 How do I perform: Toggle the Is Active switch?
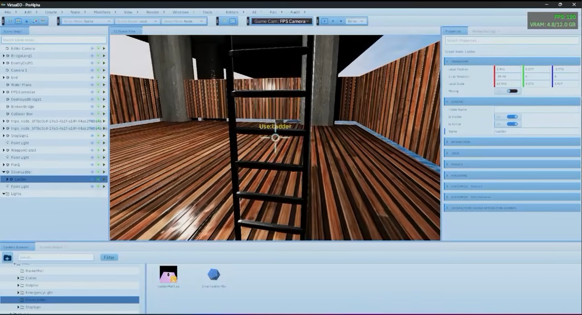[512, 124]
